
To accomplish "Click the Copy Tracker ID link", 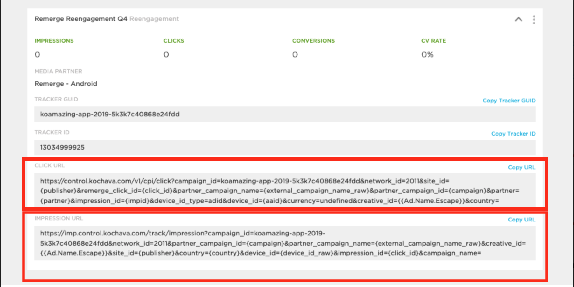I will pos(513,134).
